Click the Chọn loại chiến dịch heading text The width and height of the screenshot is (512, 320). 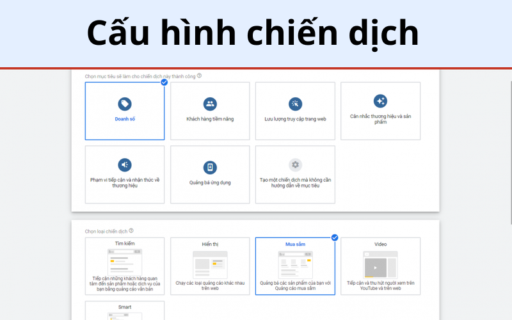(x=106, y=231)
